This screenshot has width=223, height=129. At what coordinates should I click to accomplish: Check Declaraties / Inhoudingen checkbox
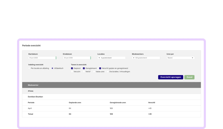coord(108,72)
